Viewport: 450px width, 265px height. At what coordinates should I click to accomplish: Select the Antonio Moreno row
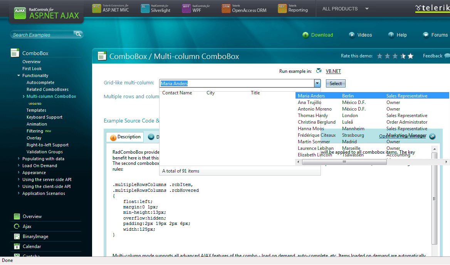[x=372, y=109]
